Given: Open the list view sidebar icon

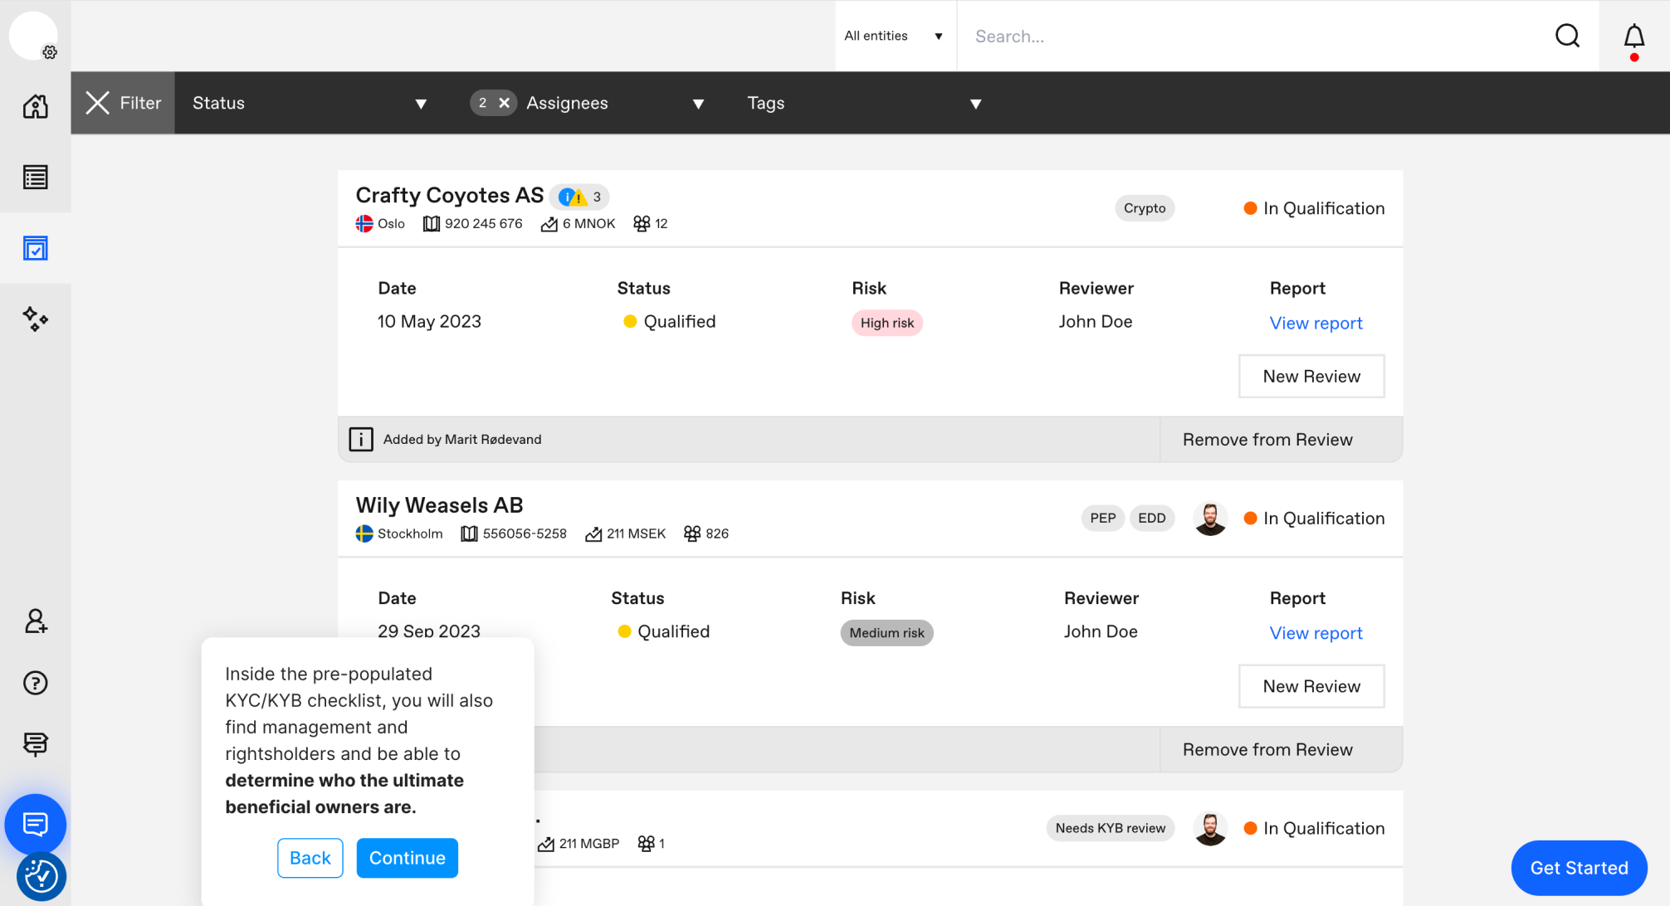Looking at the screenshot, I should [35, 177].
